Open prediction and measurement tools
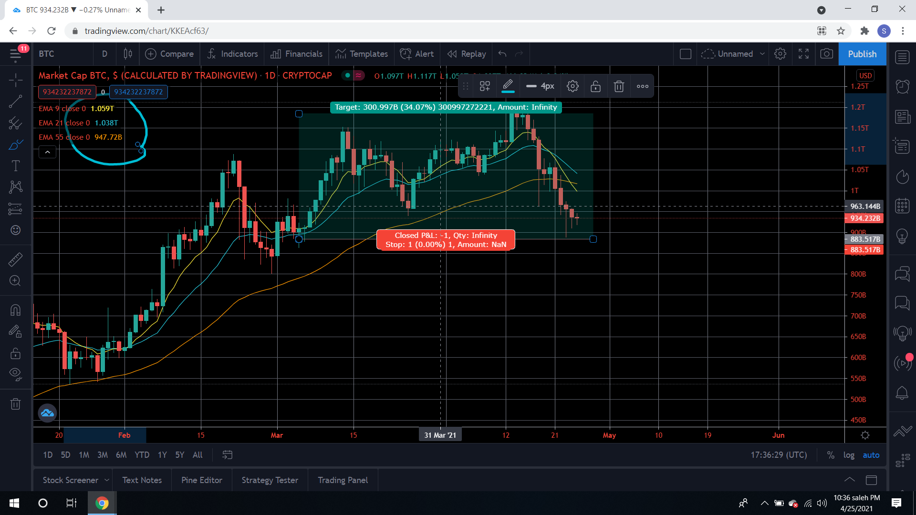The width and height of the screenshot is (916, 515). click(16, 208)
